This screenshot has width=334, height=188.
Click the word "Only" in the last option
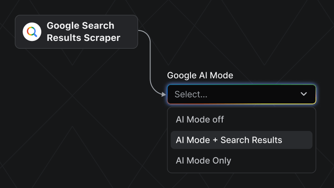click(x=221, y=161)
